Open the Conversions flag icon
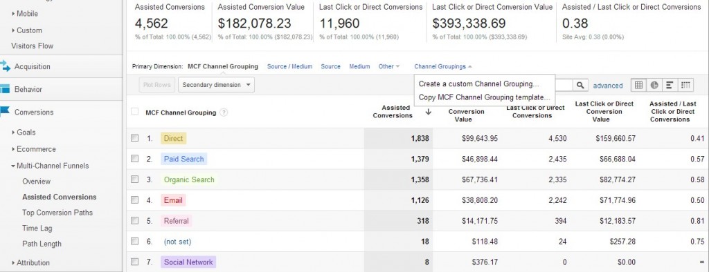 5,112
